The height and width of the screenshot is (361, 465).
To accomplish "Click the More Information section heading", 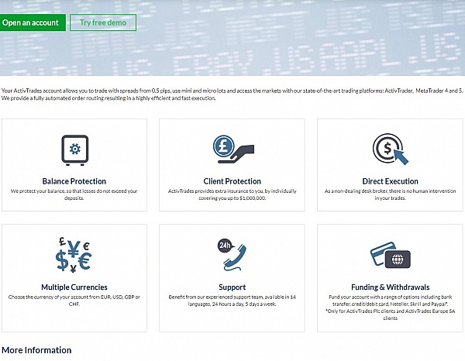I will 36,350.
